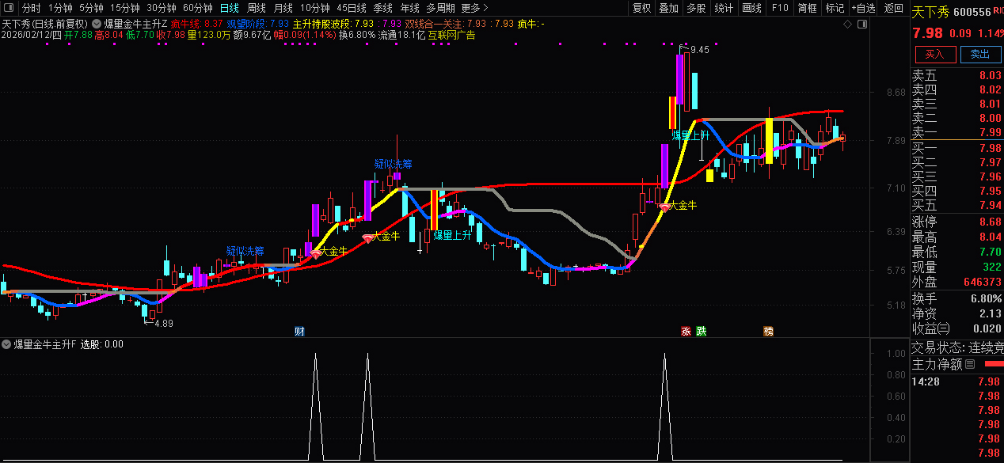The height and width of the screenshot is (463, 1004).
Task: Open F10 company info
Action: 780,8
